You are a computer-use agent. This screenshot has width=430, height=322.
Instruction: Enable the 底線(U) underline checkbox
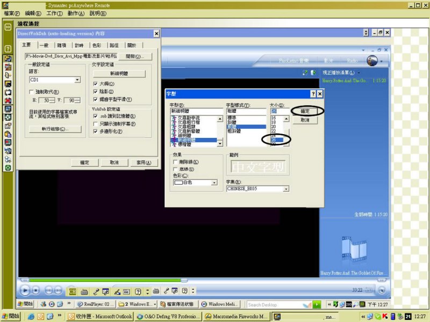176,169
